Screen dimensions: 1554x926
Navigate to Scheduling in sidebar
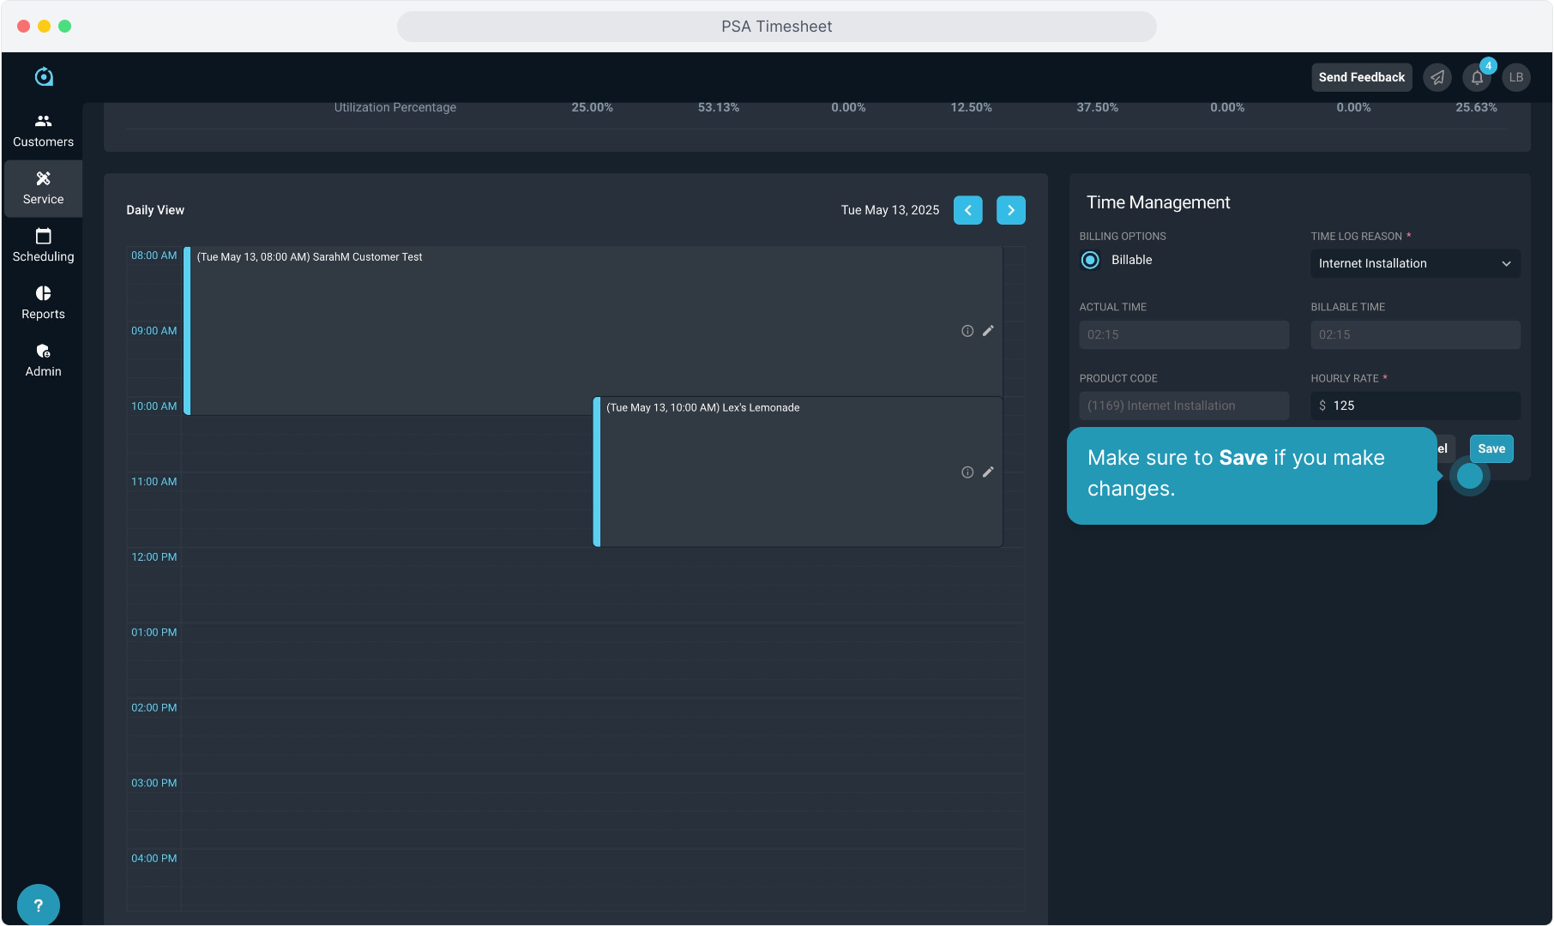coord(43,245)
